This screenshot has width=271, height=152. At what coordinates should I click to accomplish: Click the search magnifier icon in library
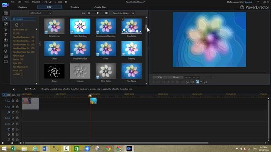133,13
